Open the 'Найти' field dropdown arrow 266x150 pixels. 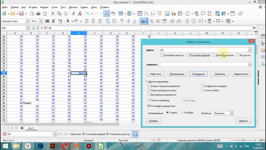(249, 50)
